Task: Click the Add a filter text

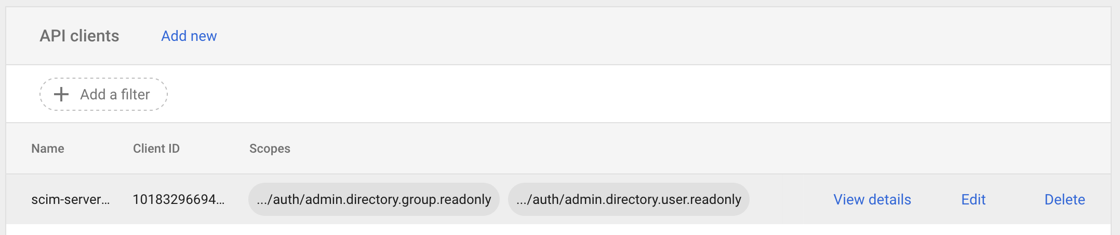Action: 115,94
